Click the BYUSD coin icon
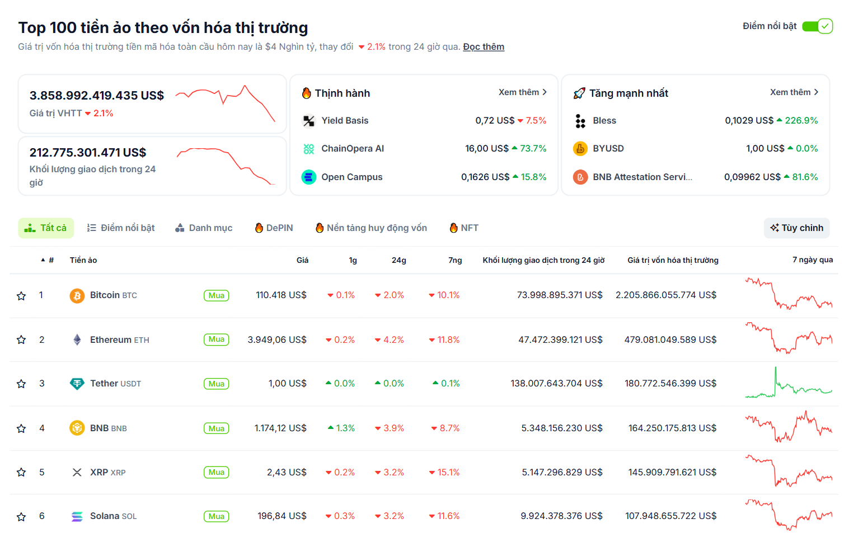 pos(580,149)
